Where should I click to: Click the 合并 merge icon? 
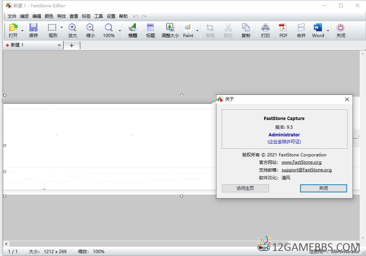point(301,28)
